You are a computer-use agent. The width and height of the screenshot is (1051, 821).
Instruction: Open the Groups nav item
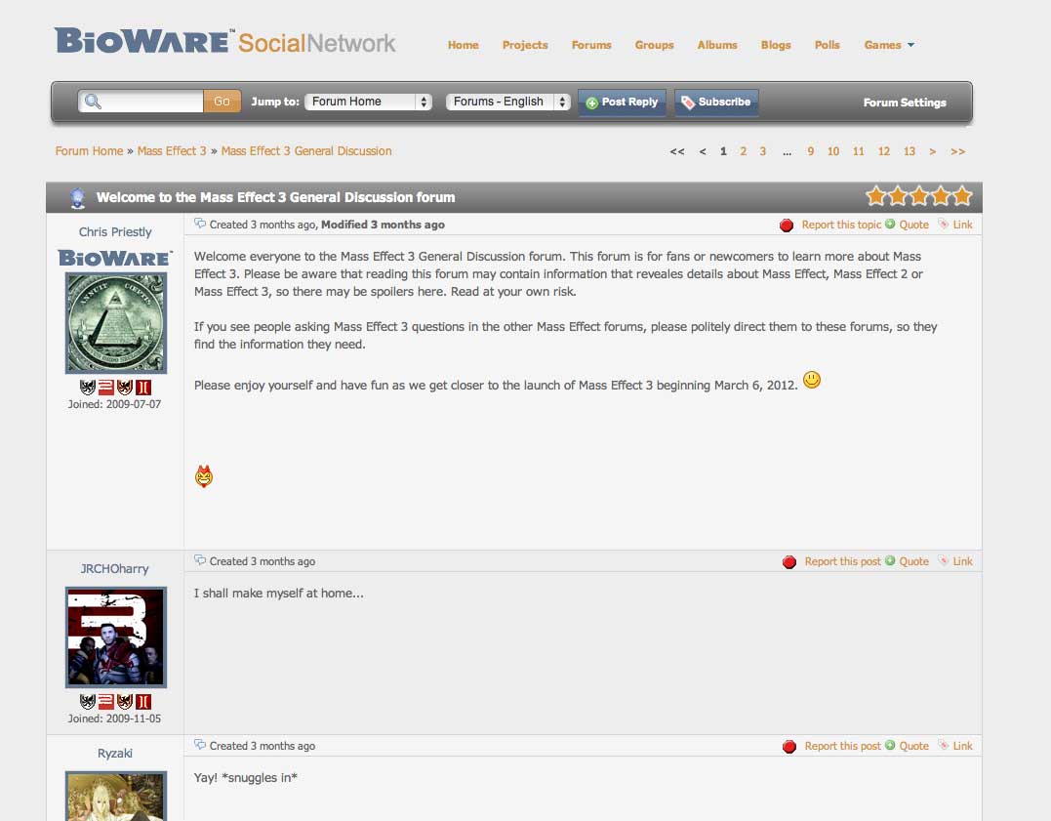coord(654,45)
